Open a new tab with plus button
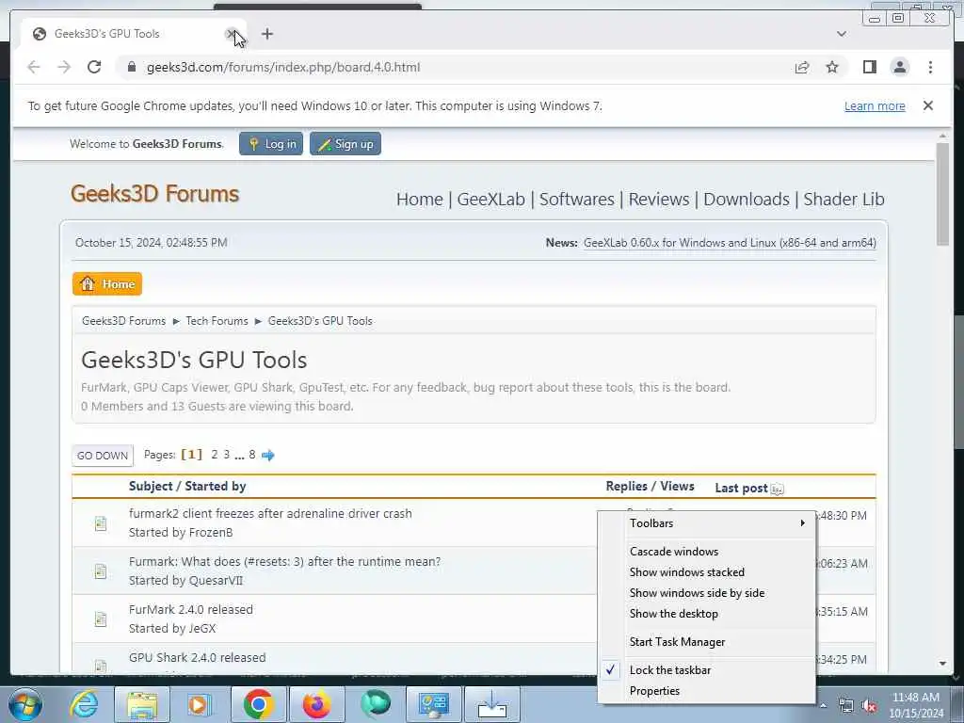This screenshot has height=723, width=964. click(x=266, y=34)
